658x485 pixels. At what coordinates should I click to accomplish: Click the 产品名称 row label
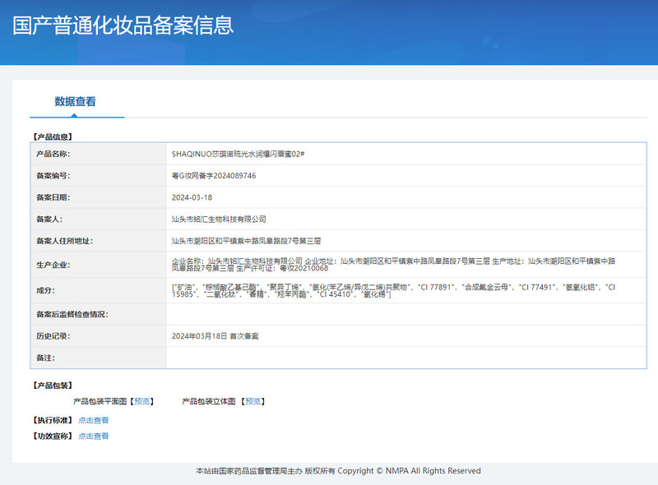coord(53,154)
